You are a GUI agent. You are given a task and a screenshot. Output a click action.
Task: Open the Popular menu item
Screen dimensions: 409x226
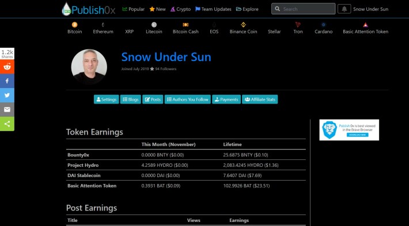(x=137, y=9)
